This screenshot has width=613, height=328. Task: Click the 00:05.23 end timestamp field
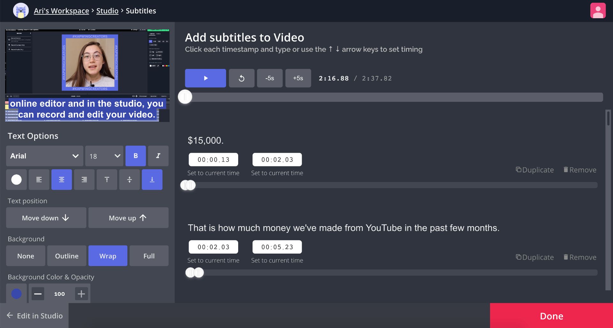[277, 247]
